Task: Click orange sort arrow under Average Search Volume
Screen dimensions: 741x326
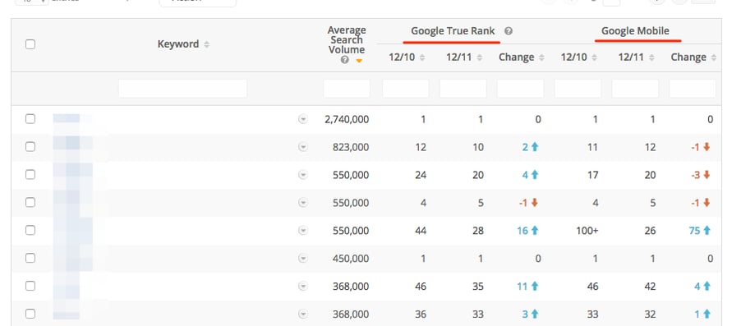Action: (359, 61)
